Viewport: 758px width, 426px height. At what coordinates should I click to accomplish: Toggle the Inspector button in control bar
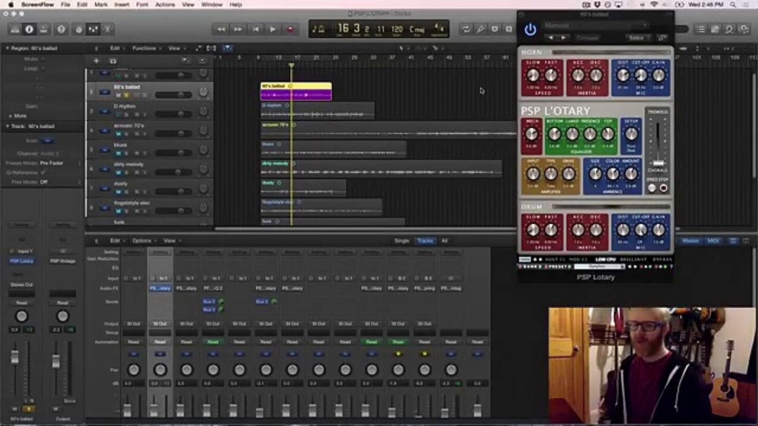[28, 29]
